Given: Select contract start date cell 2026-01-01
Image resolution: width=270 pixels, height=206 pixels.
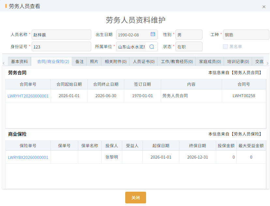Looking at the screenshot, I should pos(69,96).
